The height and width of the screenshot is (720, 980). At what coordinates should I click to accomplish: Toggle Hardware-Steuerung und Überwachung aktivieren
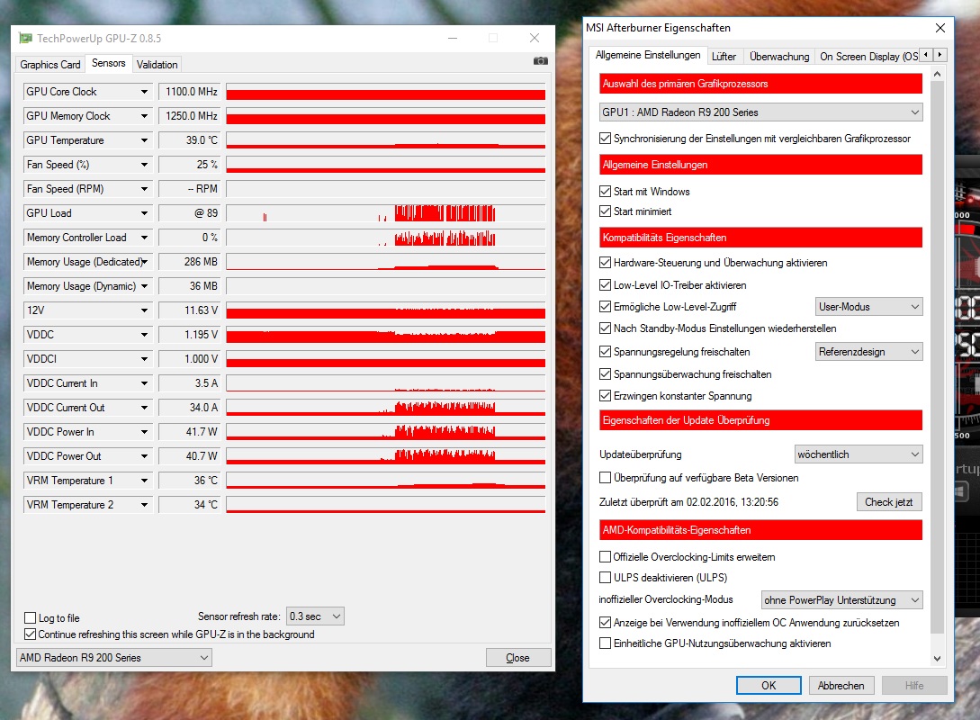pos(605,263)
